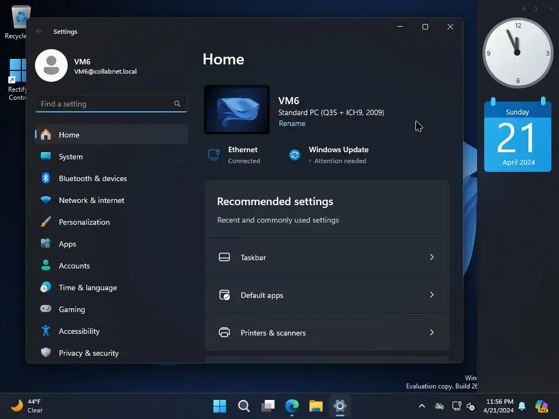Select System label in sidebar
Screen dimensions: 559x419
coord(70,157)
